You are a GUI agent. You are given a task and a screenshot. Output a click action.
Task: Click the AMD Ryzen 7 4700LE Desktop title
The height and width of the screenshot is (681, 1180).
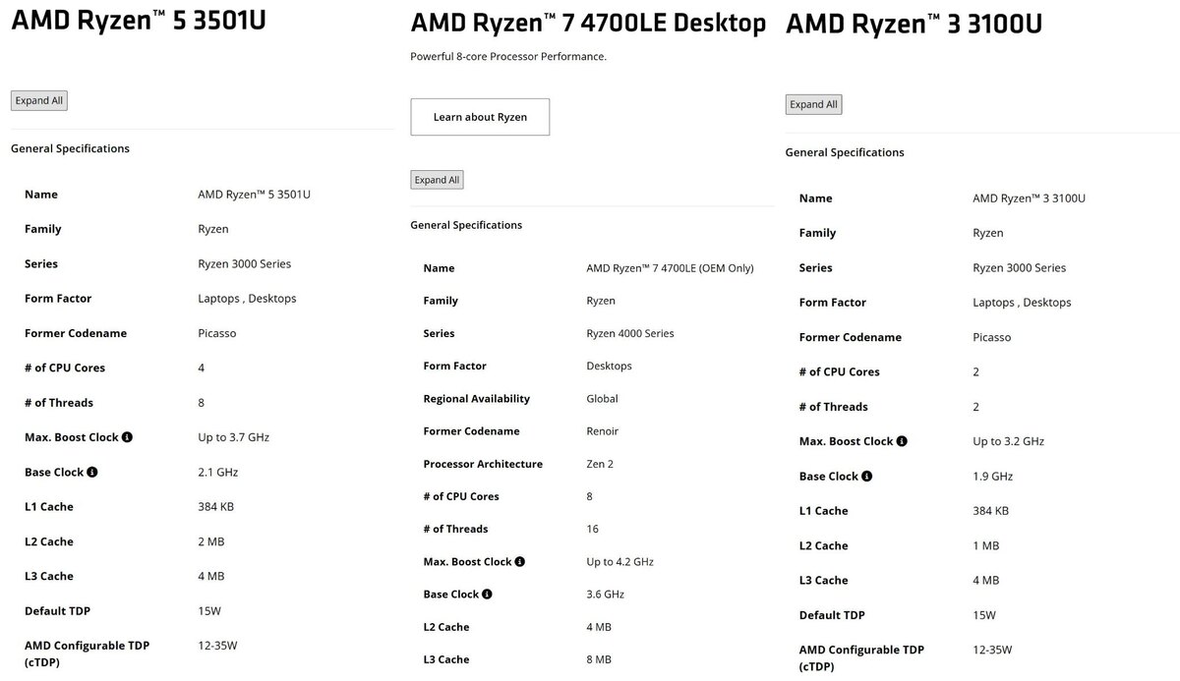(x=588, y=24)
